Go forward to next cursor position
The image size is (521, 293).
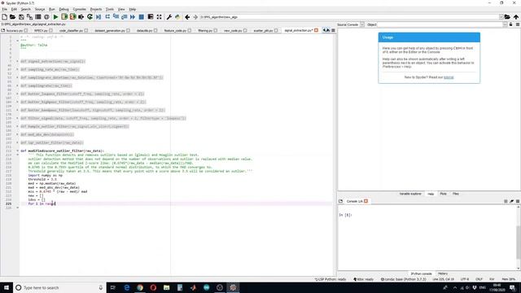(195, 17)
